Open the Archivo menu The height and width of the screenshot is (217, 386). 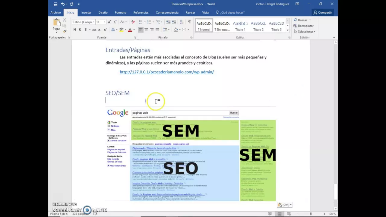[x=55, y=13]
